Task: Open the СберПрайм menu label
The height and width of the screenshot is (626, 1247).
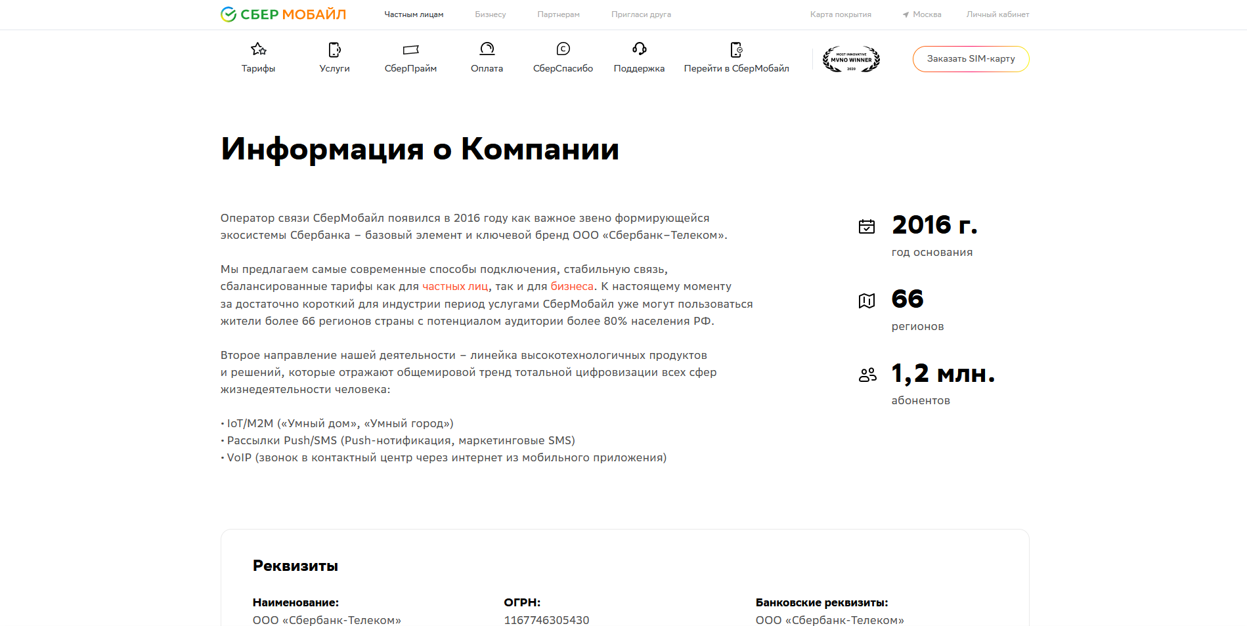Action: point(410,68)
